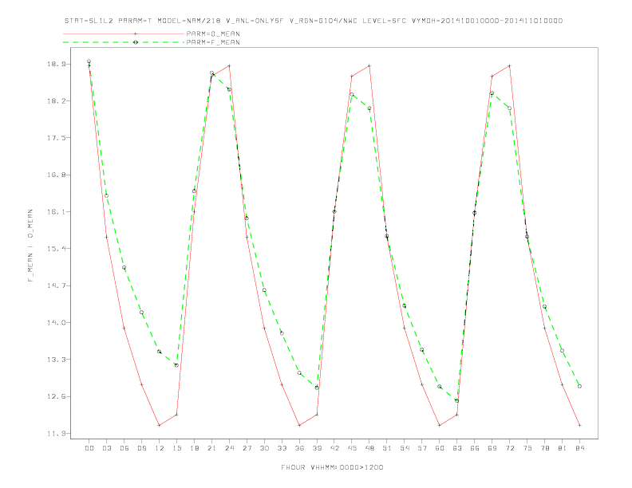Click the x-axis tick label 66
This screenshot has height=488, width=632.
475,448
